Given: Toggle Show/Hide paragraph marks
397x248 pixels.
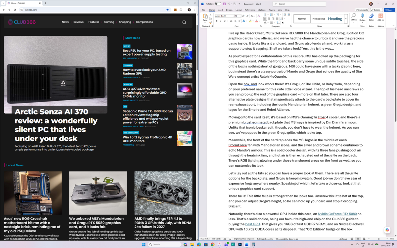Looking at the screenshot, I should point(283,23).
